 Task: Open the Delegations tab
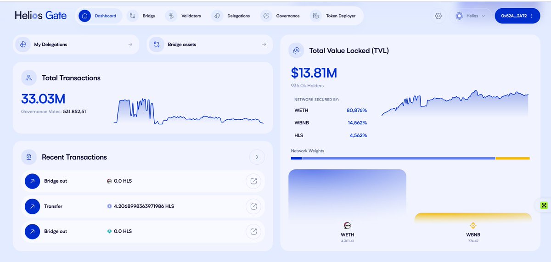point(232,16)
